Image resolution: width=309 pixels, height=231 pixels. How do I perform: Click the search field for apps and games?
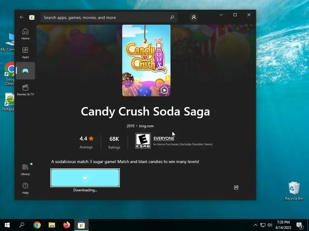[x=109, y=17]
